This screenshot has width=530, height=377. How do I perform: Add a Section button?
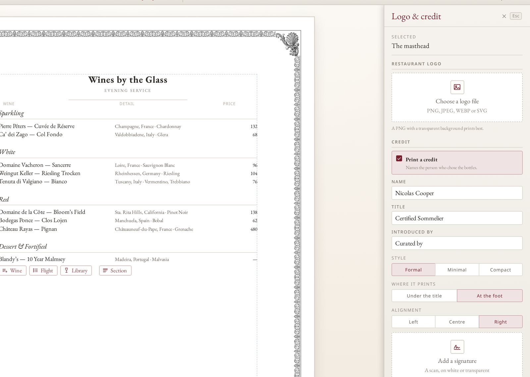click(115, 271)
